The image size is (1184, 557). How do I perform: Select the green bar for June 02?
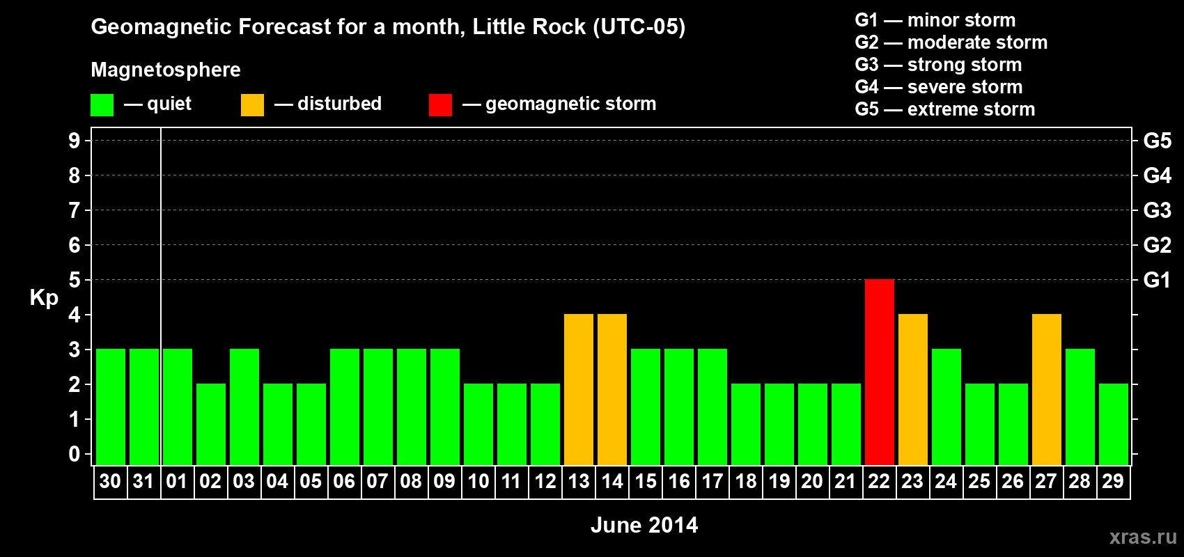211,425
